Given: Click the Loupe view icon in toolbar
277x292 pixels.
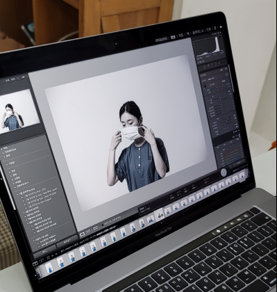Looking at the screenshot, I should click(x=82, y=234).
